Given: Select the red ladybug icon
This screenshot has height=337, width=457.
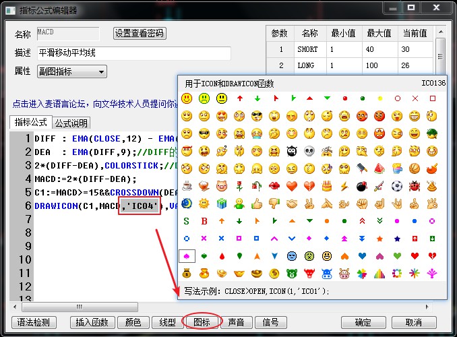Looking at the screenshot, I should [x=415, y=185].
